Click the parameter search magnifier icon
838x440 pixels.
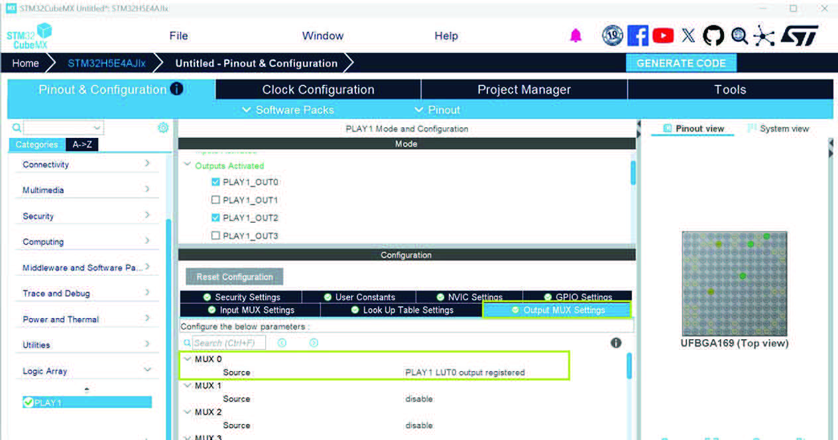(188, 343)
